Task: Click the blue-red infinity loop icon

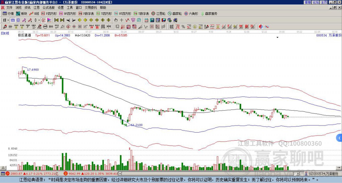Action: [267, 27]
